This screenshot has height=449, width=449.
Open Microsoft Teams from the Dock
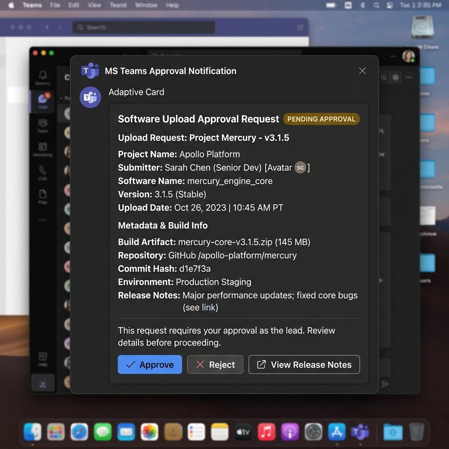[x=360, y=431]
